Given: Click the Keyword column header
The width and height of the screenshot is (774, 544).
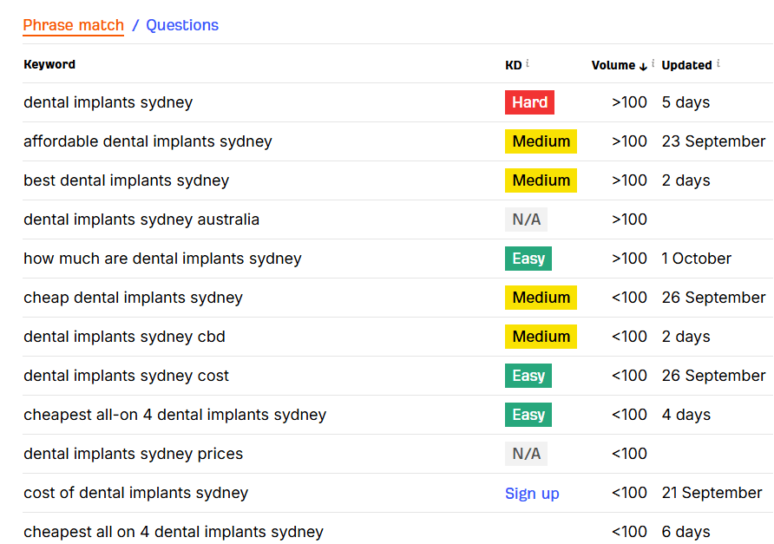Looking at the screenshot, I should (x=49, y=64).
